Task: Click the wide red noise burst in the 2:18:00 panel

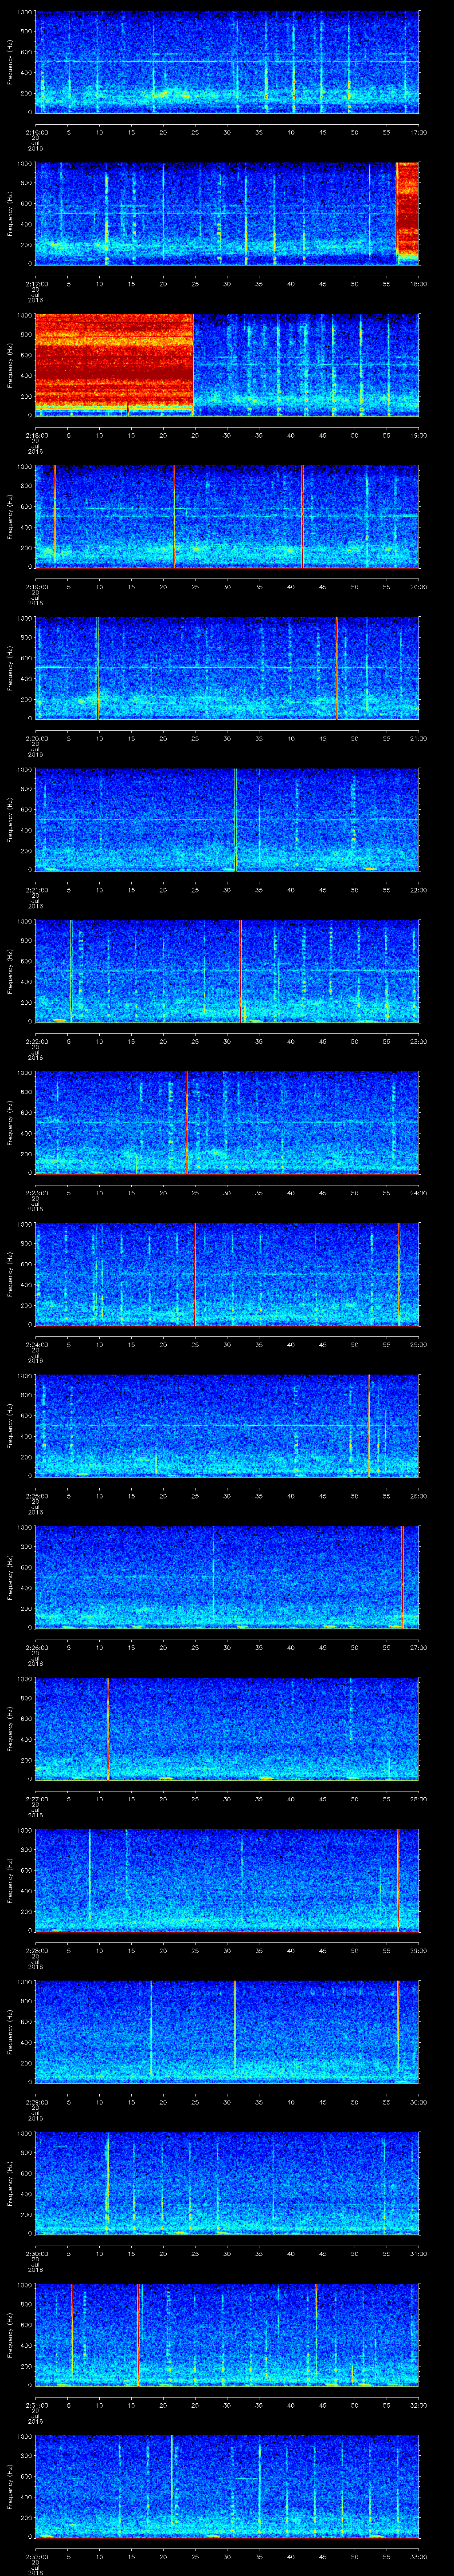Action: [x=114, y=364]
